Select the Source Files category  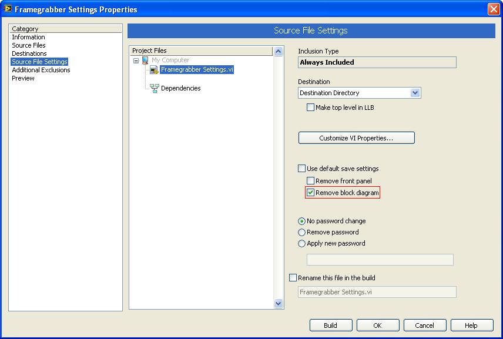click(x=29, y=45)
